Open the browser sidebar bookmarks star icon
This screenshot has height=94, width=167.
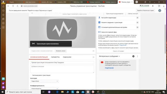3,15
